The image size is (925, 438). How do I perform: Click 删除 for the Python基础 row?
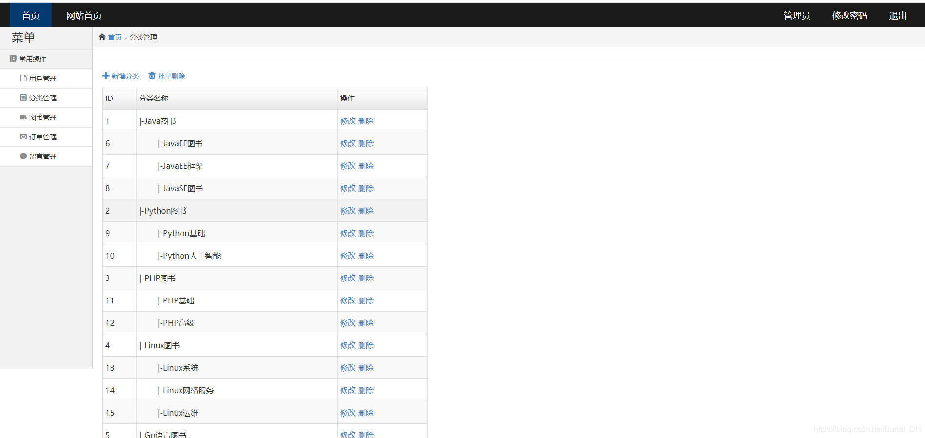(x=366, y=233)
